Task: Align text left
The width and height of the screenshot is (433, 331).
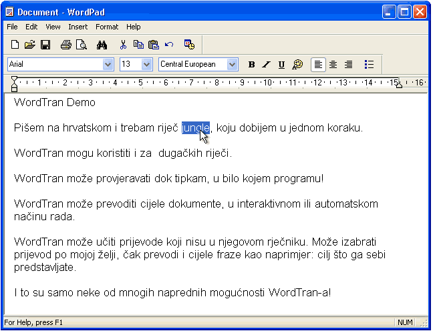Action: click(318, 65)
